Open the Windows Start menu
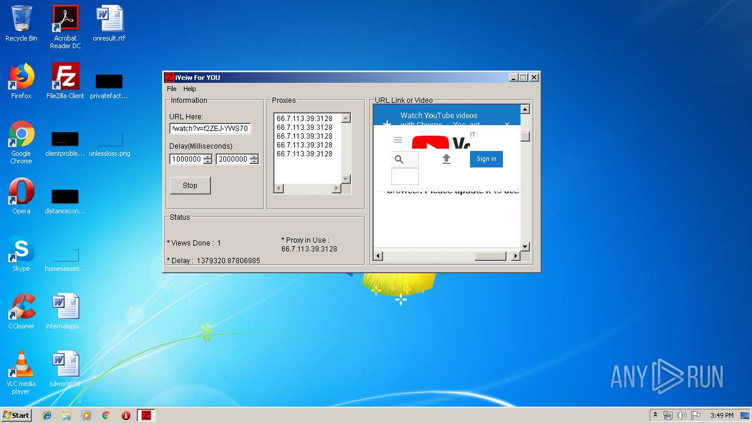Screen dimensions: 752x423 [x=16, y=415]
